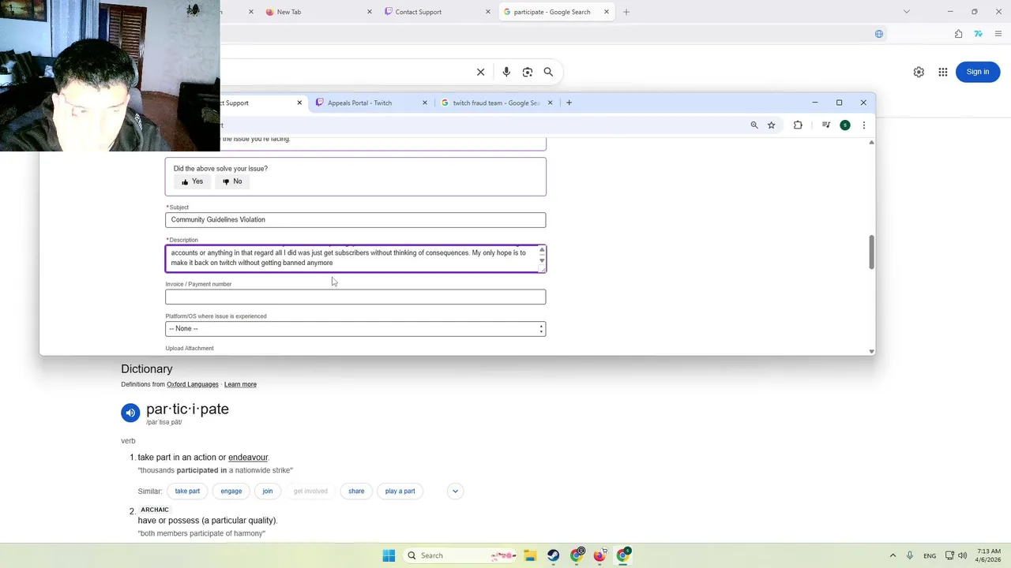Play pronunciation of participate
The image size is (1011, 568).
coord(130,413)
